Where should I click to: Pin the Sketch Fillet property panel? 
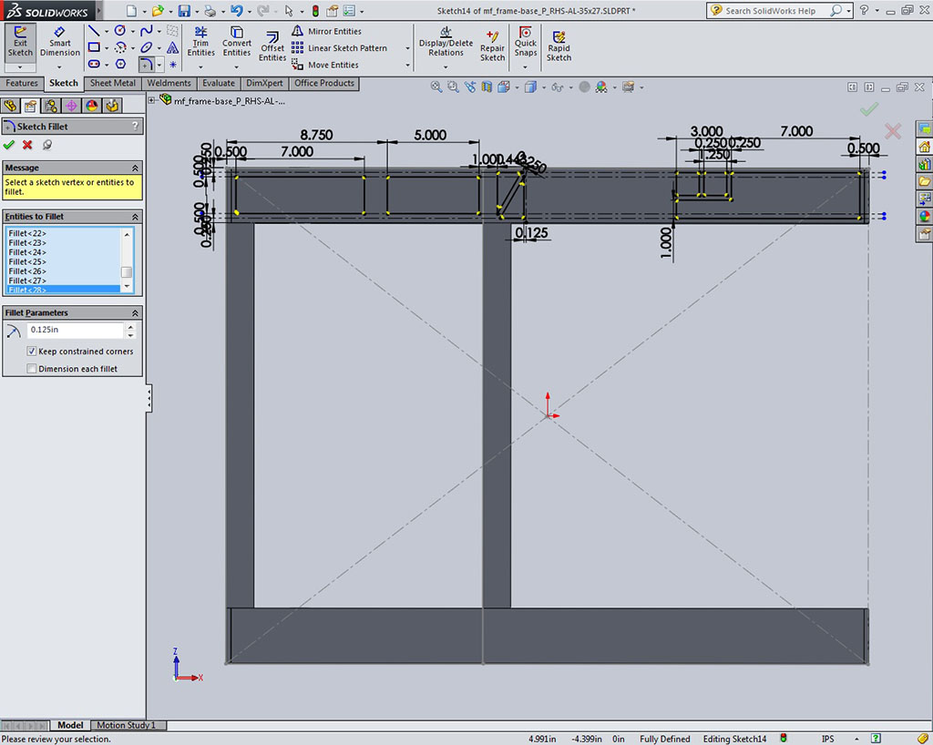pyautogui.click(x=46, y=145)
